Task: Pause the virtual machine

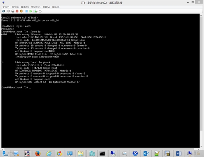Action: 27,11
